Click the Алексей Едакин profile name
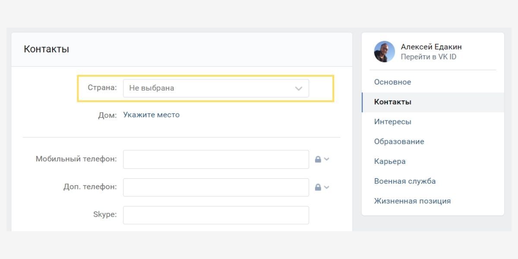Image resolution: width=518 pixels, height=259 pixels. (431, 47)
